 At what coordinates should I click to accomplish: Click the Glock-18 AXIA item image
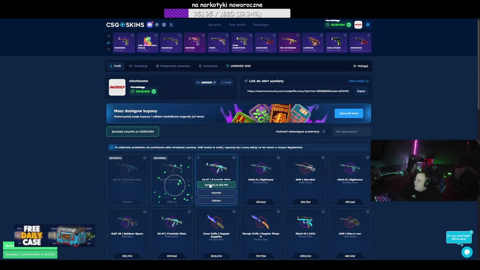pos(305,222)
